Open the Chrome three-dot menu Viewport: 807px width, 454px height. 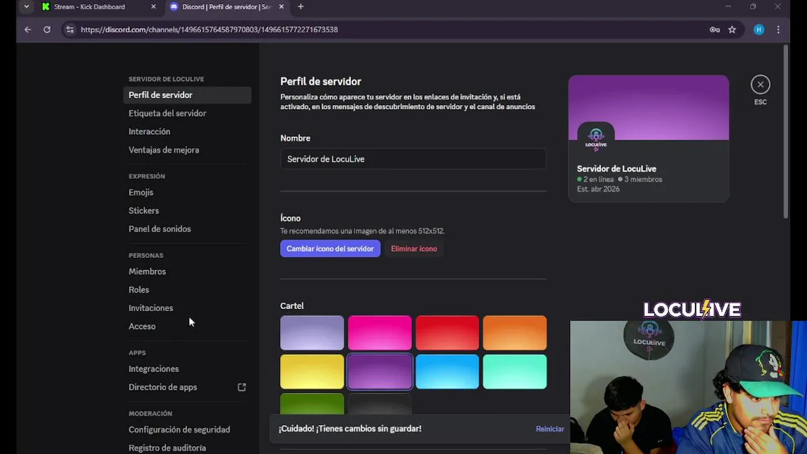[779, 30]
